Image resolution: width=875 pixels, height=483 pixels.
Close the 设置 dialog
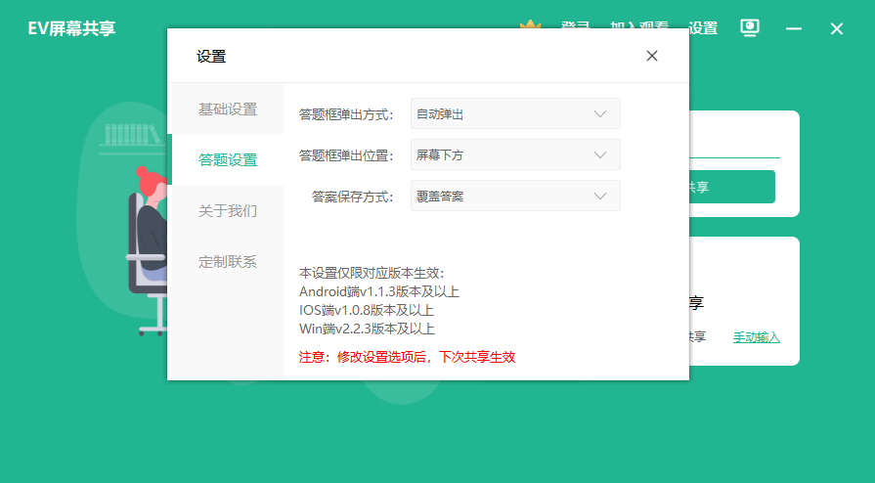652,56
